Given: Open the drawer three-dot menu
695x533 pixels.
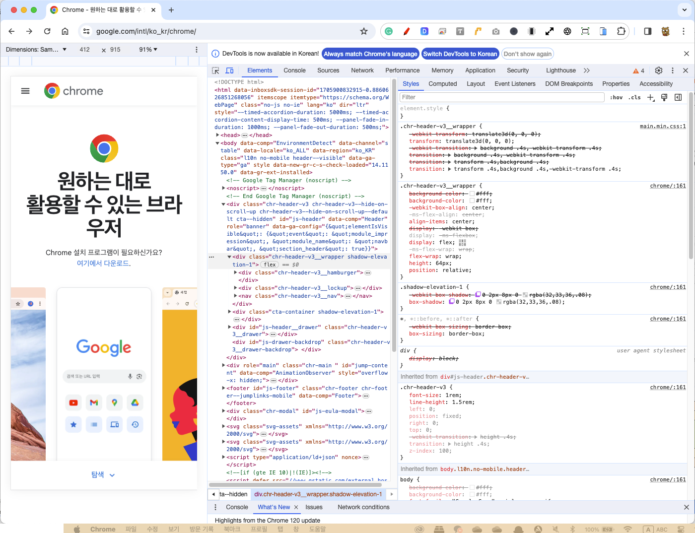Looking at the screenshot, I should pyautogui.click(x=215, y=507).
